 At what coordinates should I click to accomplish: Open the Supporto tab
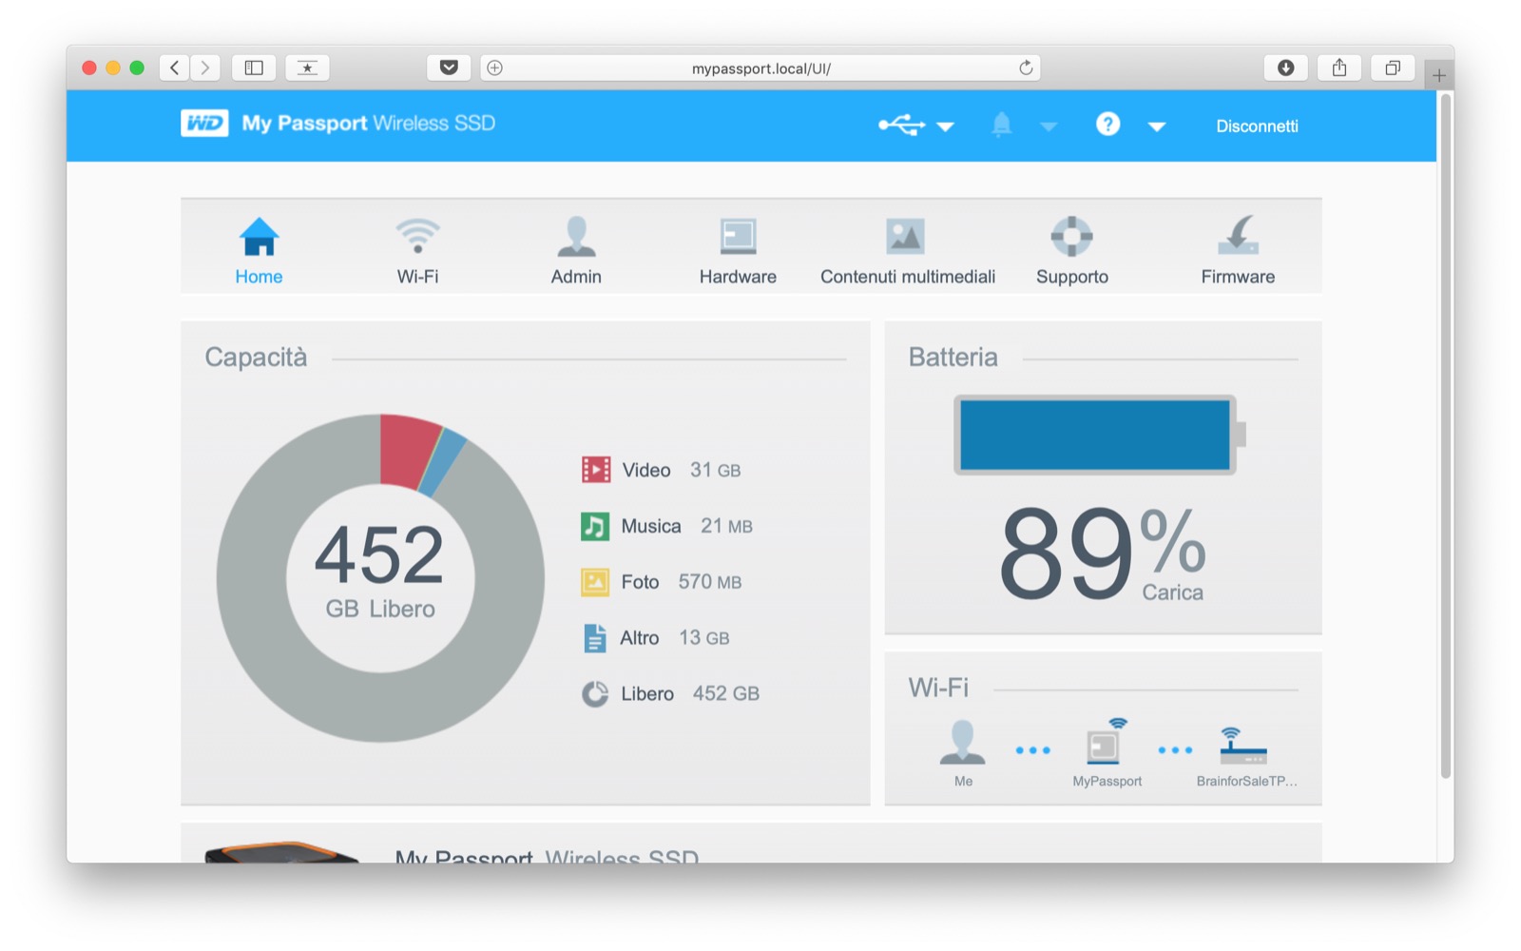tap(1072, 250)
